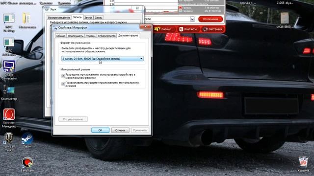Open the default format dropdown list

pyautogui.click(x=103, y=59)
